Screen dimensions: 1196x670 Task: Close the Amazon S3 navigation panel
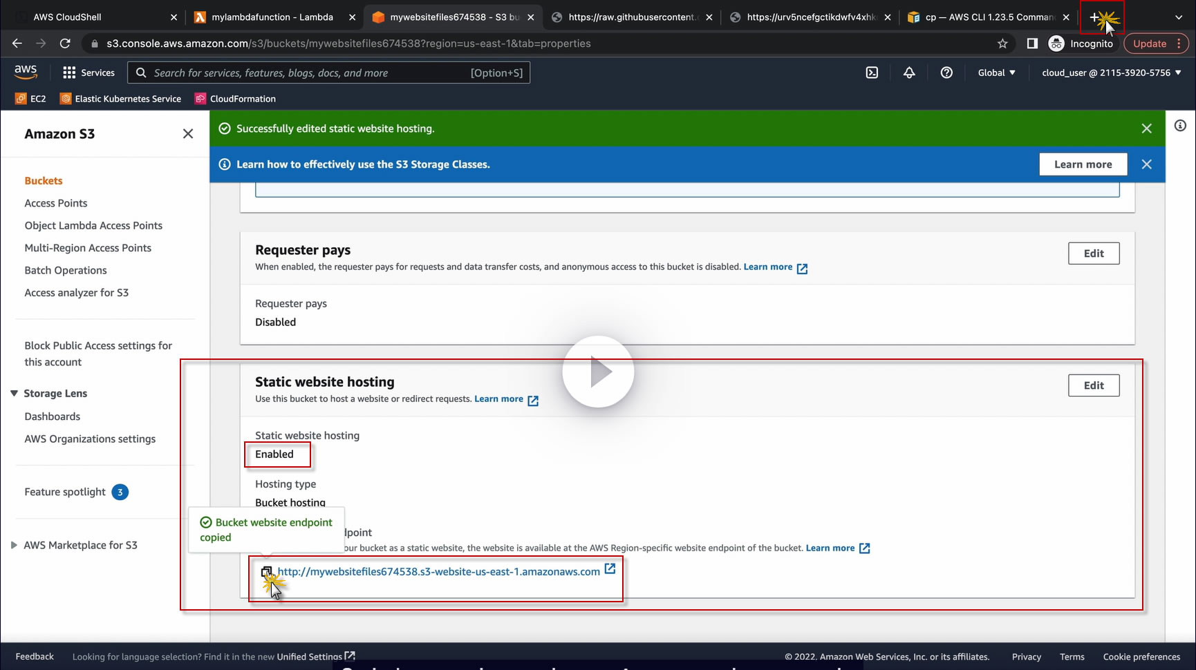pos(188,134)
